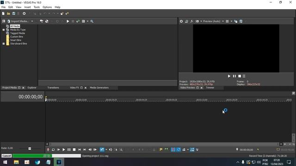Image resolution: width=296 pixels, height=166 pixels.
Task: Open the File menu
Action: (x=3, y=7)
